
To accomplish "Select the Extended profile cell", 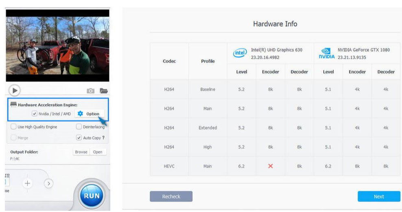I will coord(208,128).
